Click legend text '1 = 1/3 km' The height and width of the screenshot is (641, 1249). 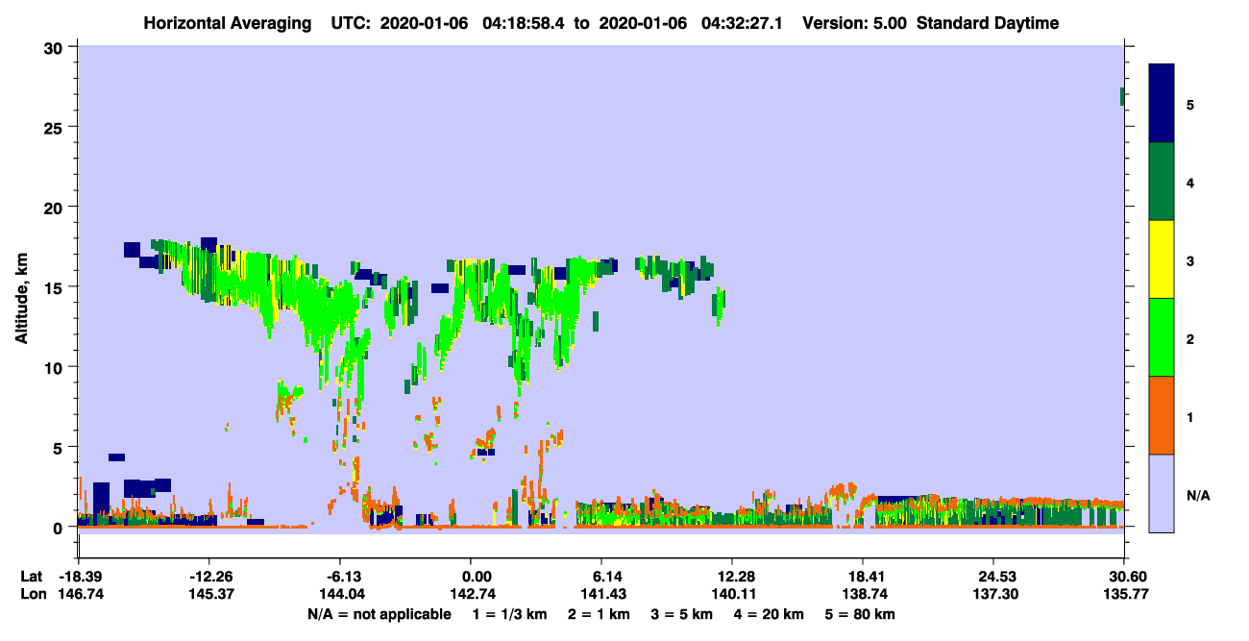pos(511,614)
